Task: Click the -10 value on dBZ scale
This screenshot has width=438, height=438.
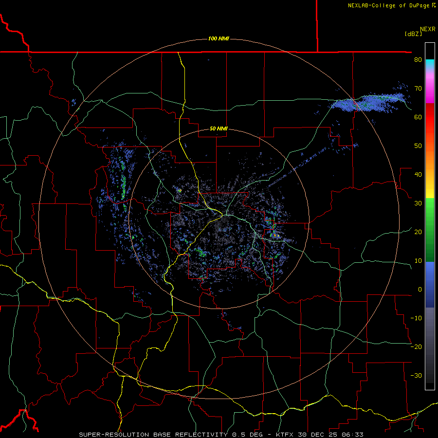Action: coord(416,318)
